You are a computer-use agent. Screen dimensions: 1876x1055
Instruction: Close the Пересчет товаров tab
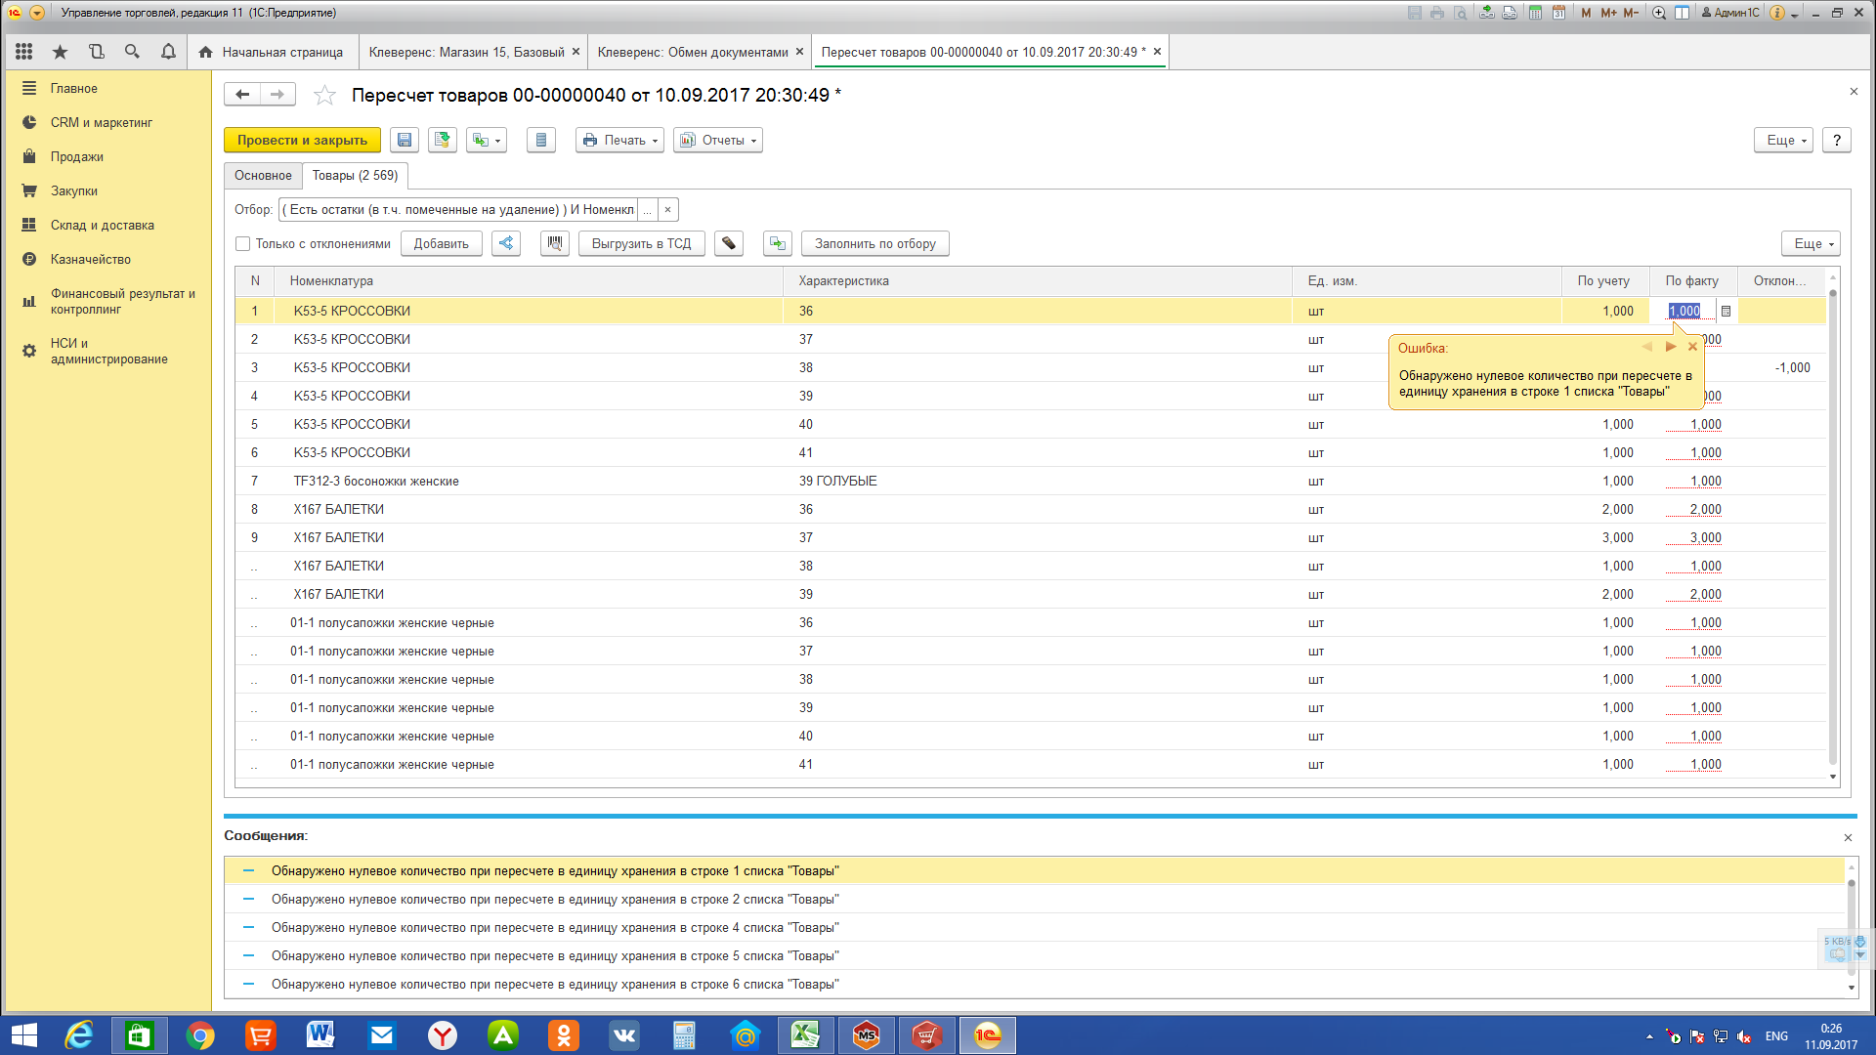[x=1157, y=53]
